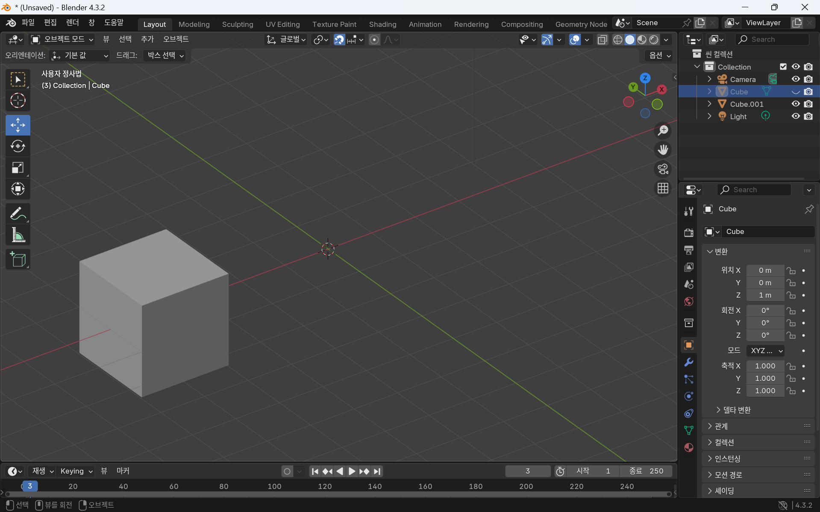Select the 3D Cursor tool
This screenshot has width=820, height=512.
[x=18, y=101]
